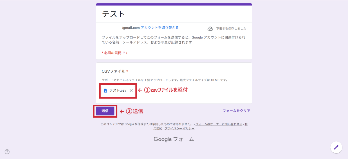
Task: Click the purple 送信 submit button
Action: pos(105,111)
